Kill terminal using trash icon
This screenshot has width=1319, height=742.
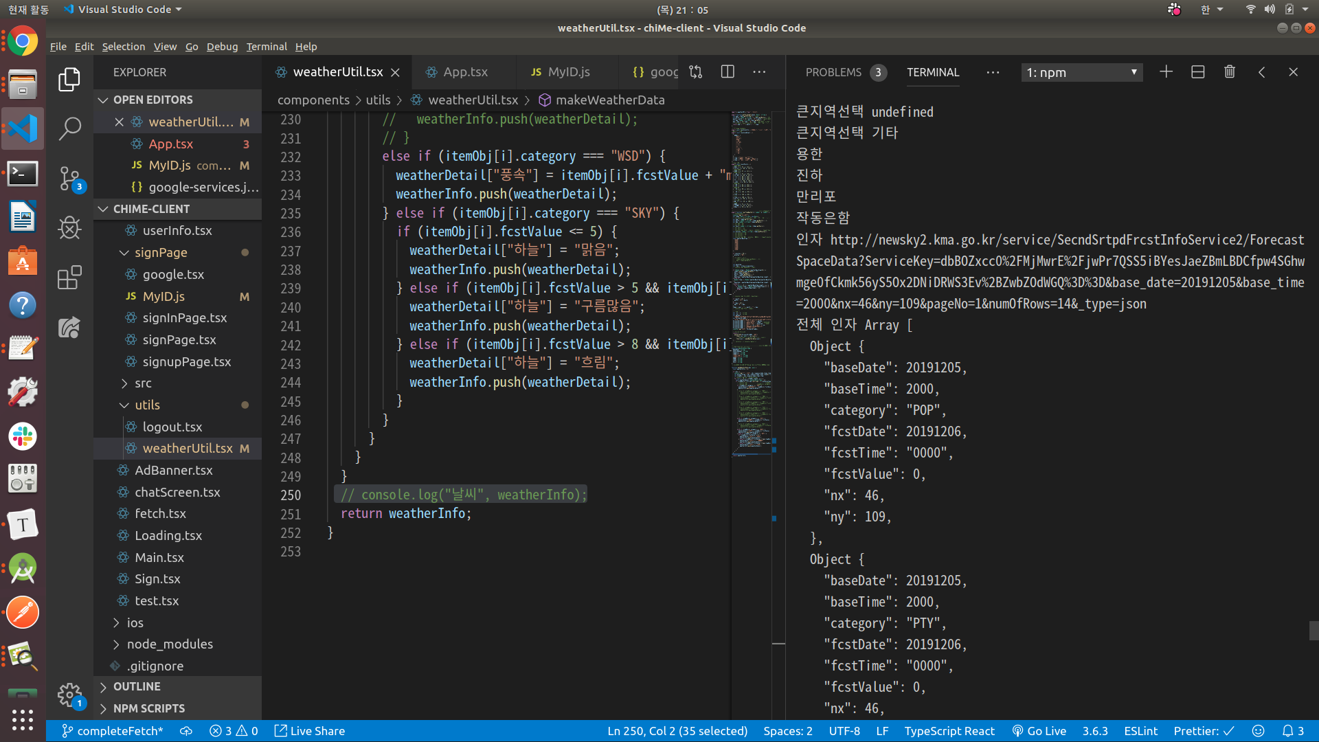(x=1230, y=72)
